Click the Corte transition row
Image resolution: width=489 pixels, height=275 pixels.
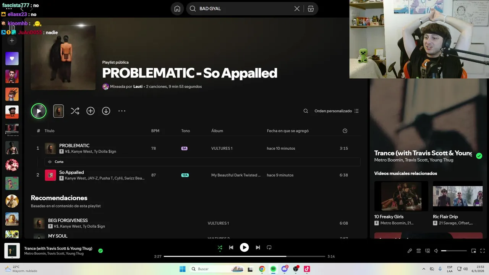click(202, 162)
